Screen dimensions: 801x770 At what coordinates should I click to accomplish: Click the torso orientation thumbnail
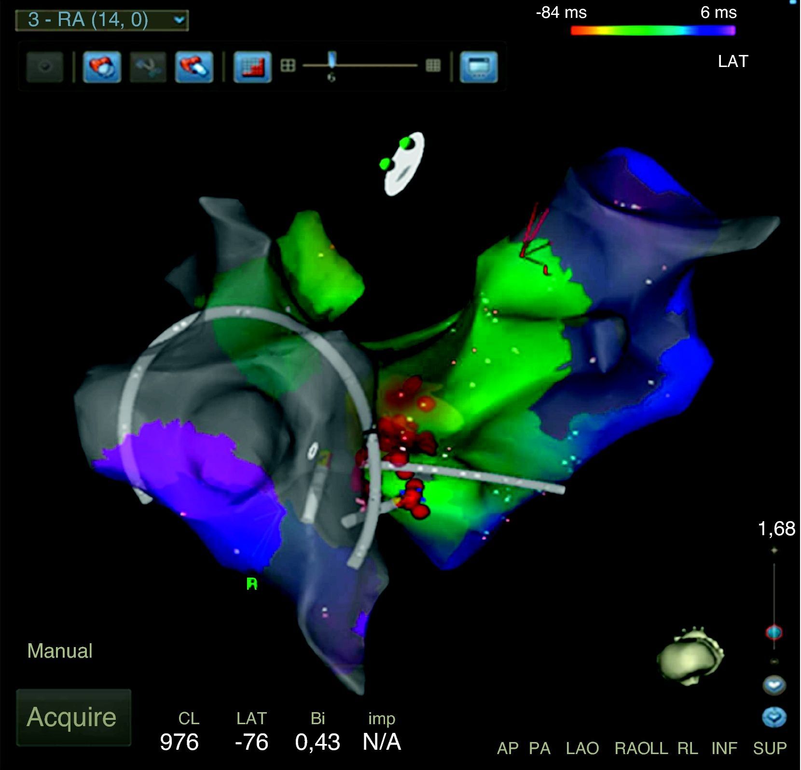click(x=690, y=656)
